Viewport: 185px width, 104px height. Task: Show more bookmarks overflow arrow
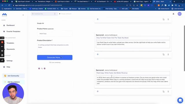point(156,9)
